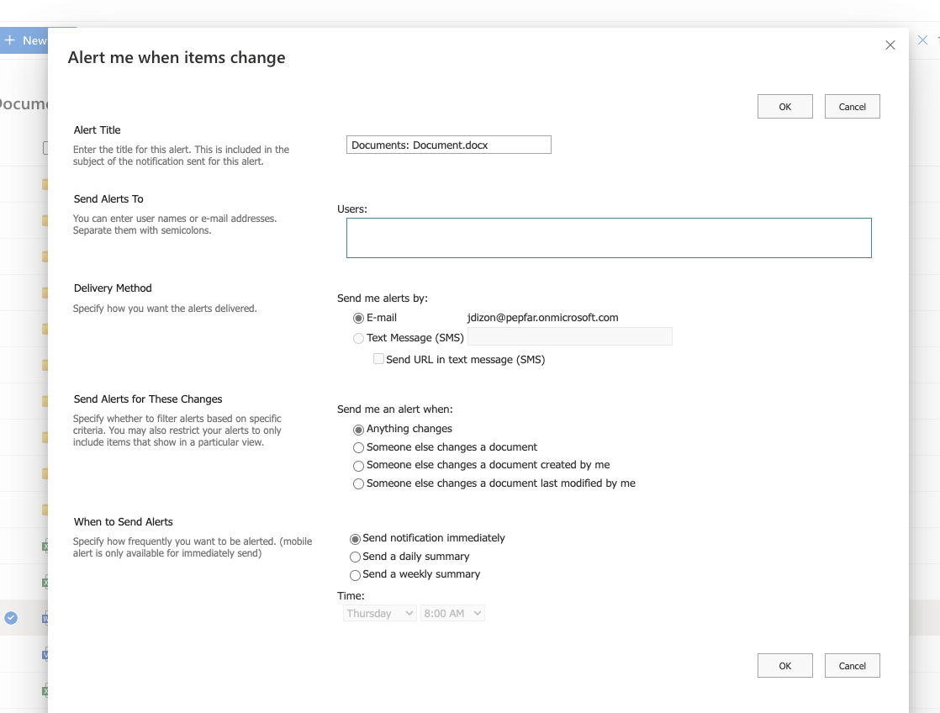This screenshot has height=713, width=940.
Task: Open the Thursday day dropdown
Action: click(379, 613)
